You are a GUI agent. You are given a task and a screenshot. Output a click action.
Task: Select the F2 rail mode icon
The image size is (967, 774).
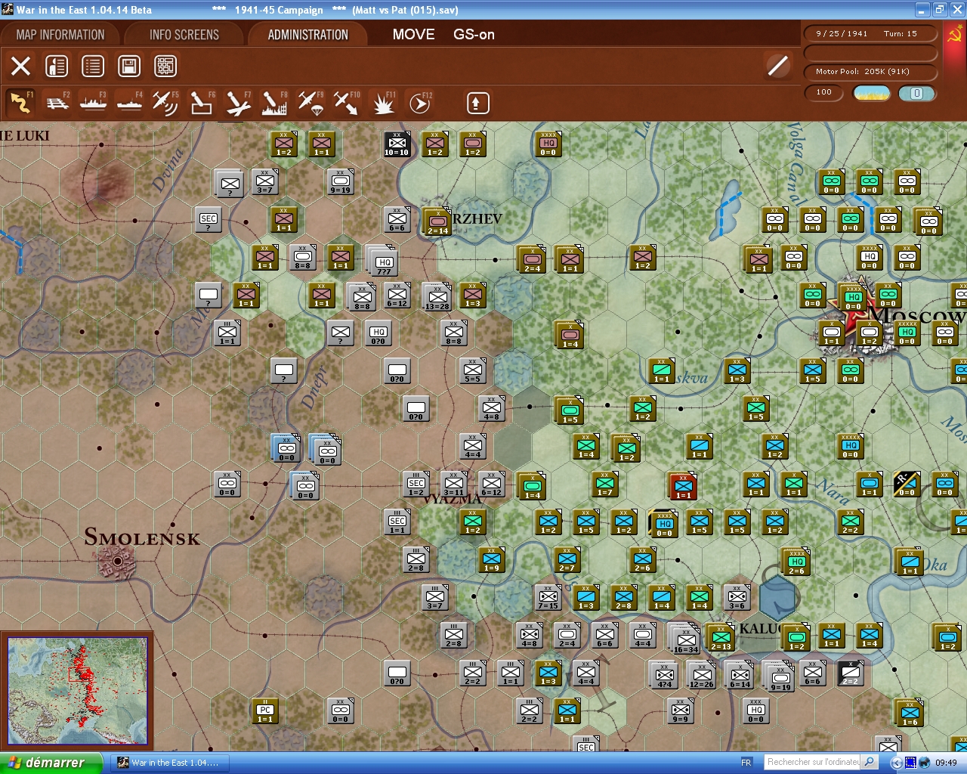(x=57, y=103)
